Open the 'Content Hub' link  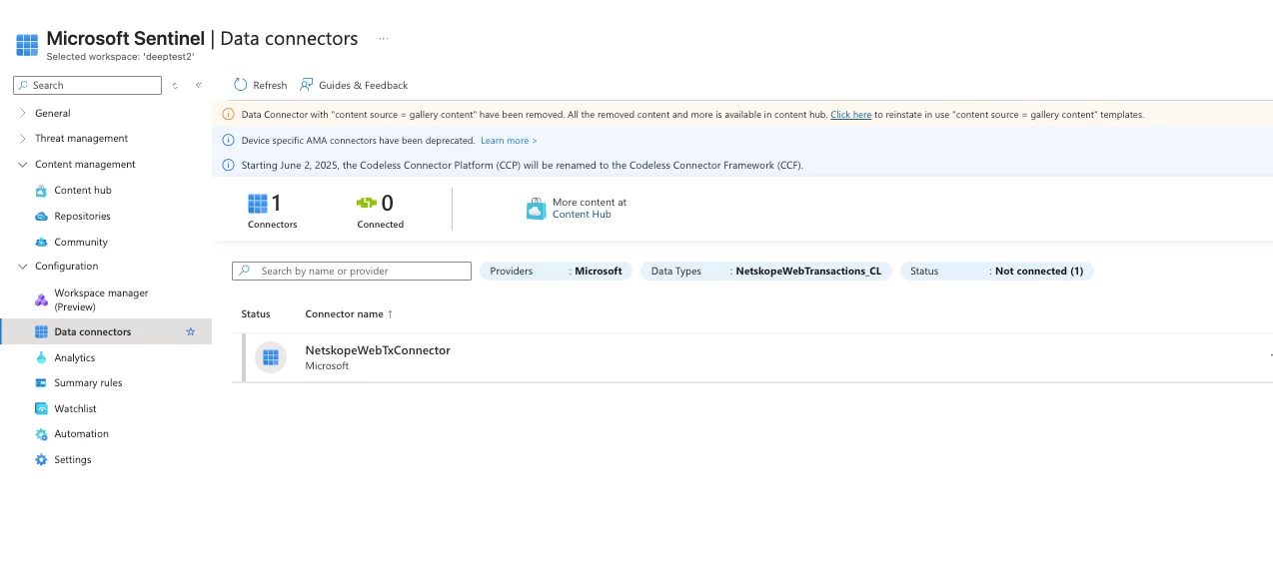pos(582,215)
